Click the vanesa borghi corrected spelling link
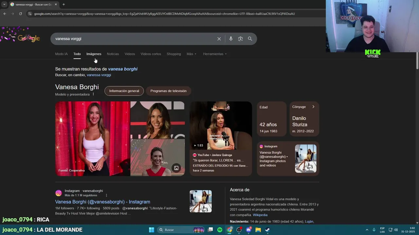This screenshot has height=235, width=419. coord(123,69)
